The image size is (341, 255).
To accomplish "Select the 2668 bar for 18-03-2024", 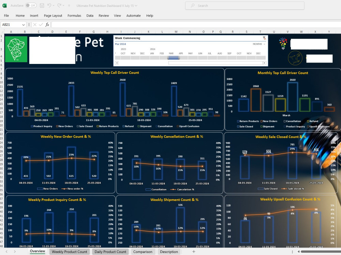I will (122, 100).
